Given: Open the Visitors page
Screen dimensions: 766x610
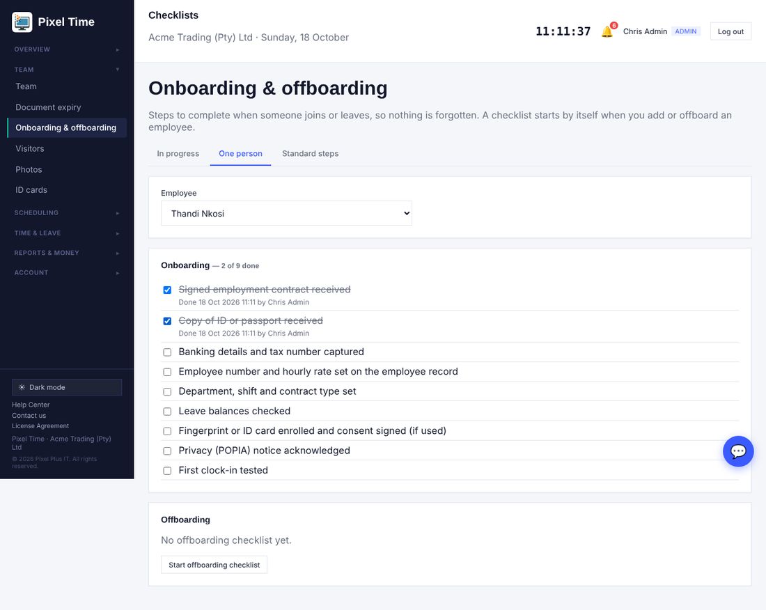Looking at the screenshot, I should 67,148.
